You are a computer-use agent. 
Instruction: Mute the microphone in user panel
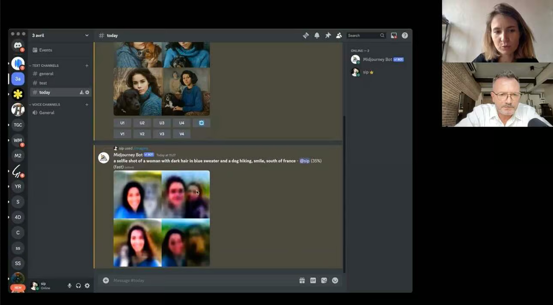tap(70, 286)
